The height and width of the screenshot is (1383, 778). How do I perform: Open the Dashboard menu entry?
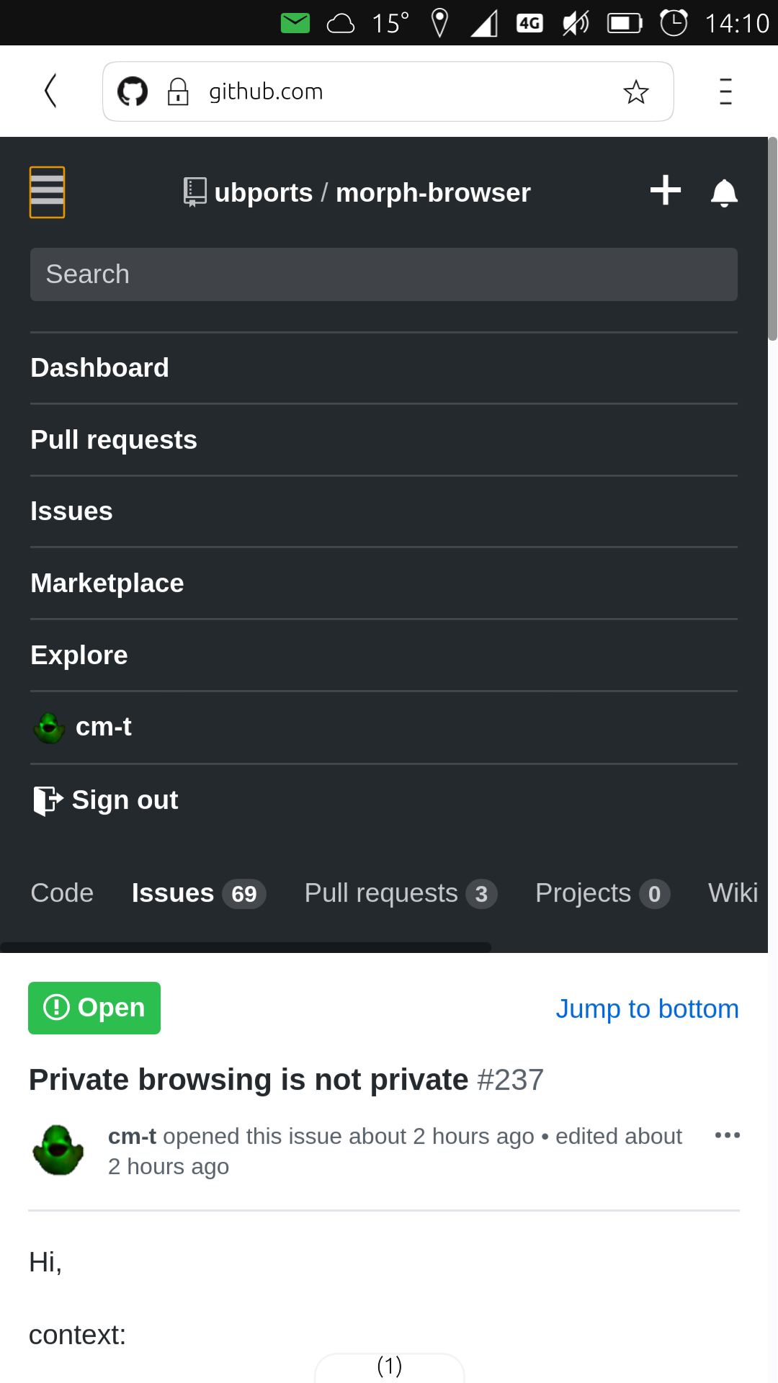[99, 367]
